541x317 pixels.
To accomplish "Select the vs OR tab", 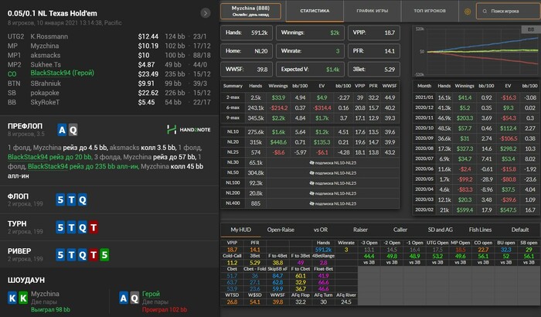I will click(x=321, y=230).
